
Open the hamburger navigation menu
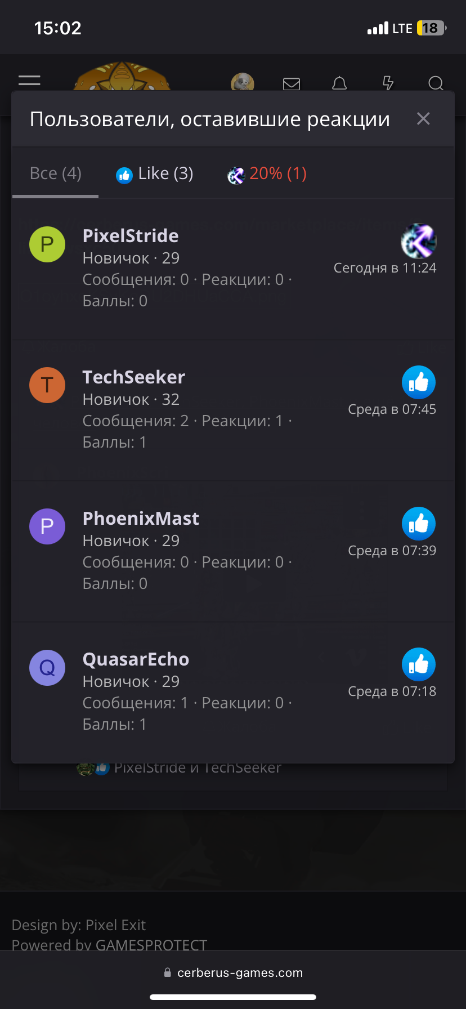[29, 81]
